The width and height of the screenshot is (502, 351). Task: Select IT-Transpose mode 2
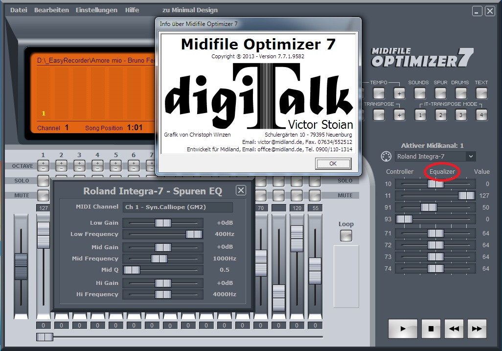[x=441, y=115]
